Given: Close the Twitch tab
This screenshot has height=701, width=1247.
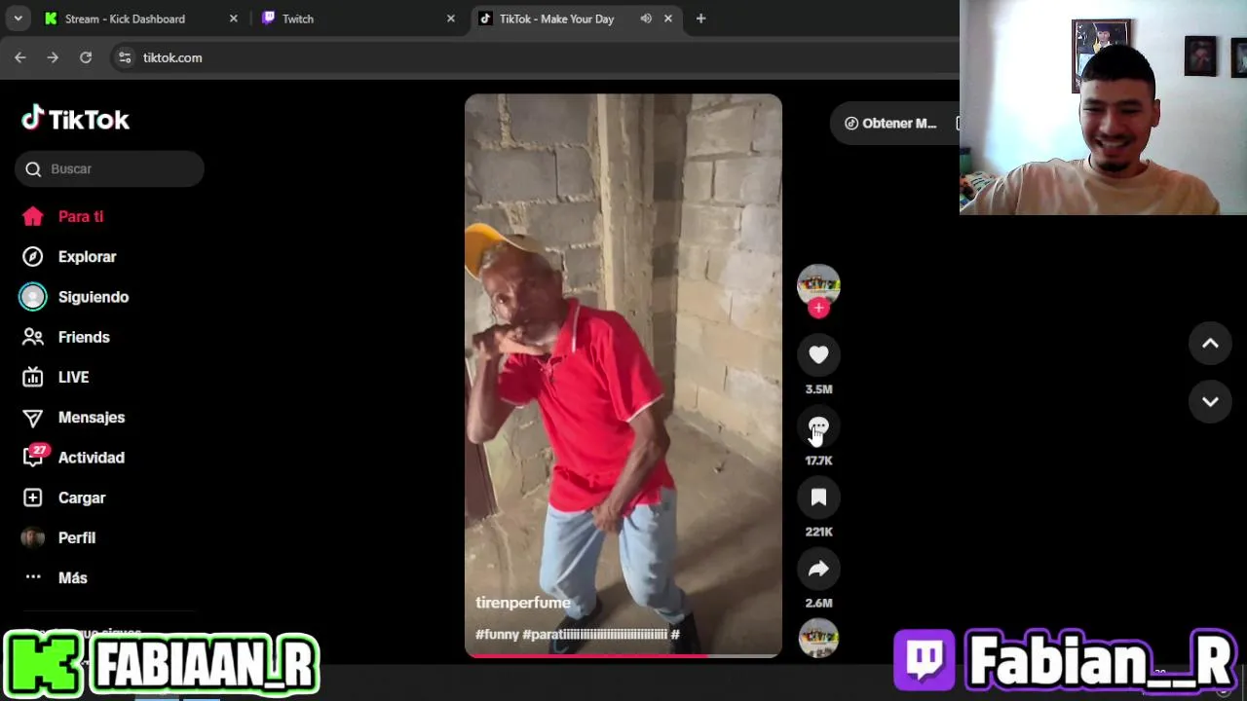Looking at the screenshot, I should (450, 18).
